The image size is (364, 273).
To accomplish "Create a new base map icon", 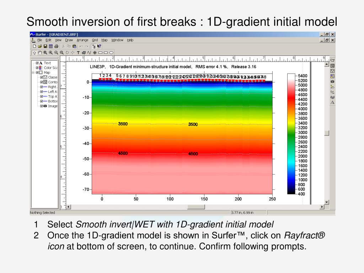I will click(332, 60).
